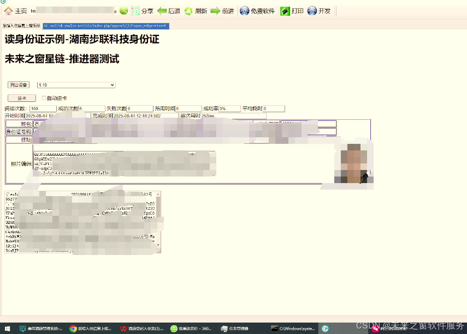Open the 免费软件 free software icon

[x=244, y=11]
